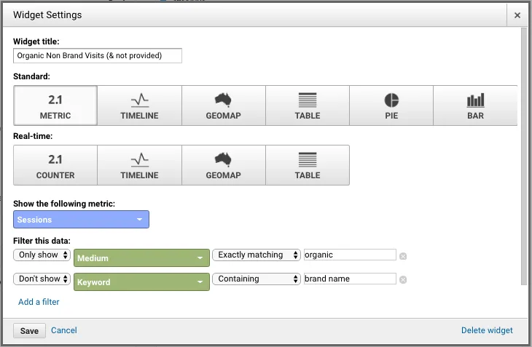Click the Delete widget link

[x=487, y=330]
